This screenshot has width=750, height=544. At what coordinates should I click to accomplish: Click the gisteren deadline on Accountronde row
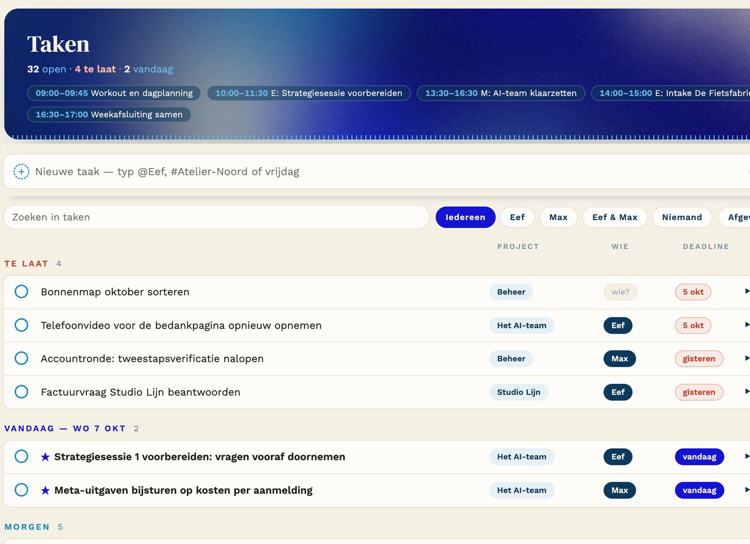pos(699,359)
